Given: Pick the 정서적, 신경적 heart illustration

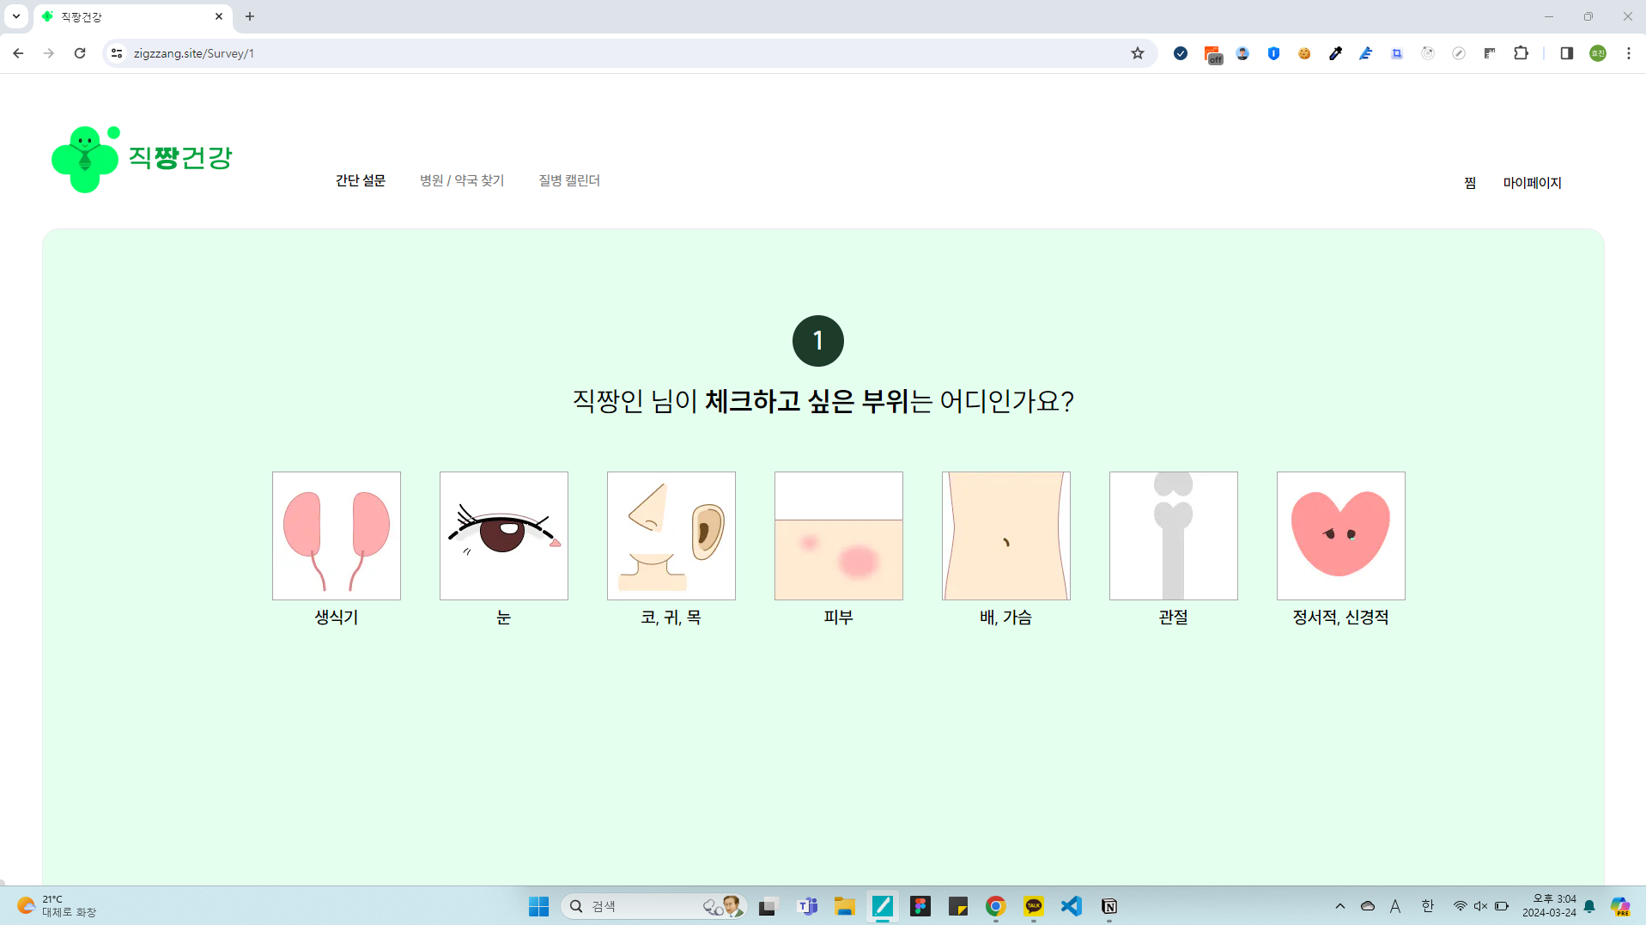Looking at the screenshot, I should 1340,535.
